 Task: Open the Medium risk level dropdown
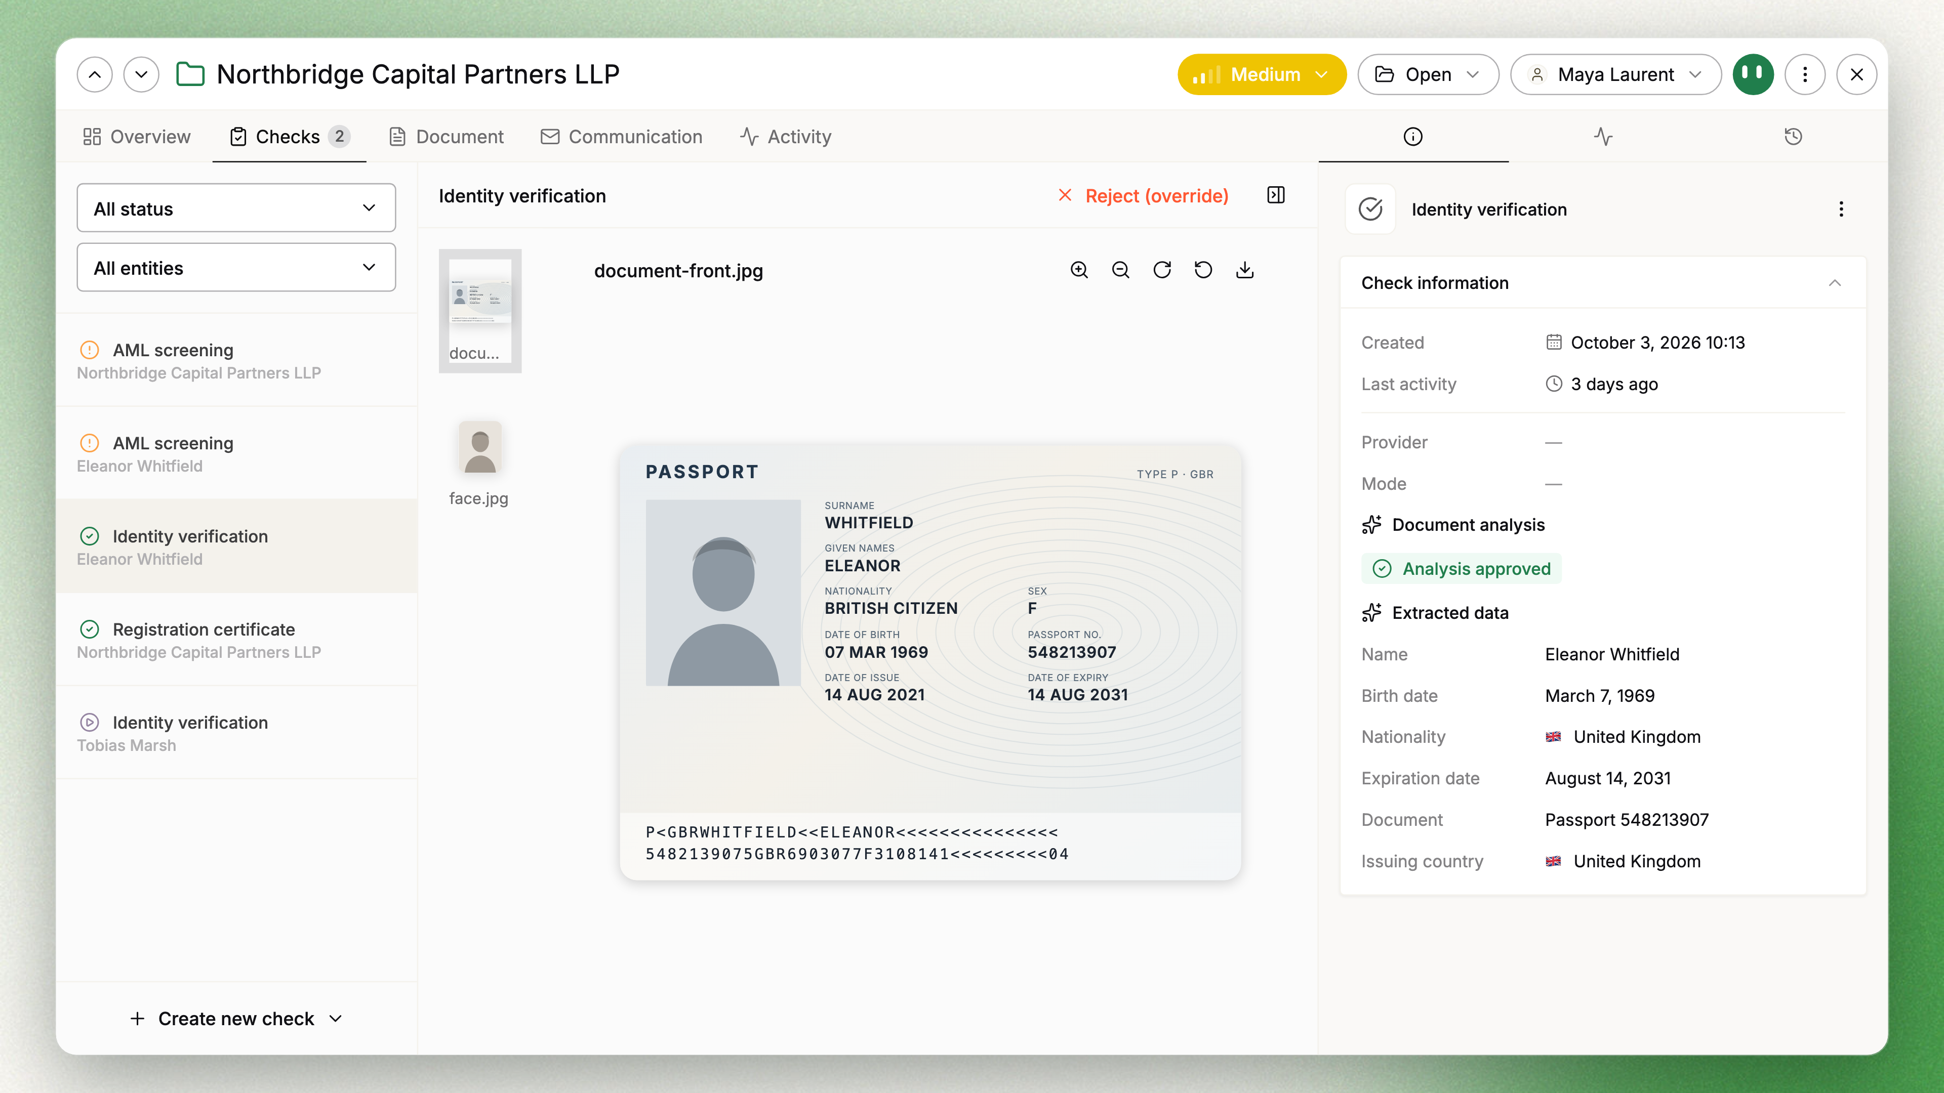pyautogui.click(x=1262, y=74)
